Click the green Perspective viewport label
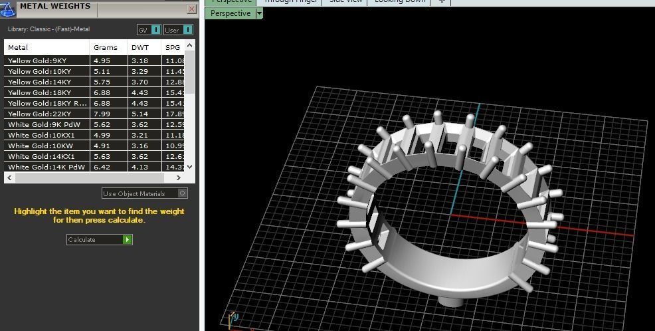This screenshot has height=331, width=655. pyautogui.click(x=230, y=13)
